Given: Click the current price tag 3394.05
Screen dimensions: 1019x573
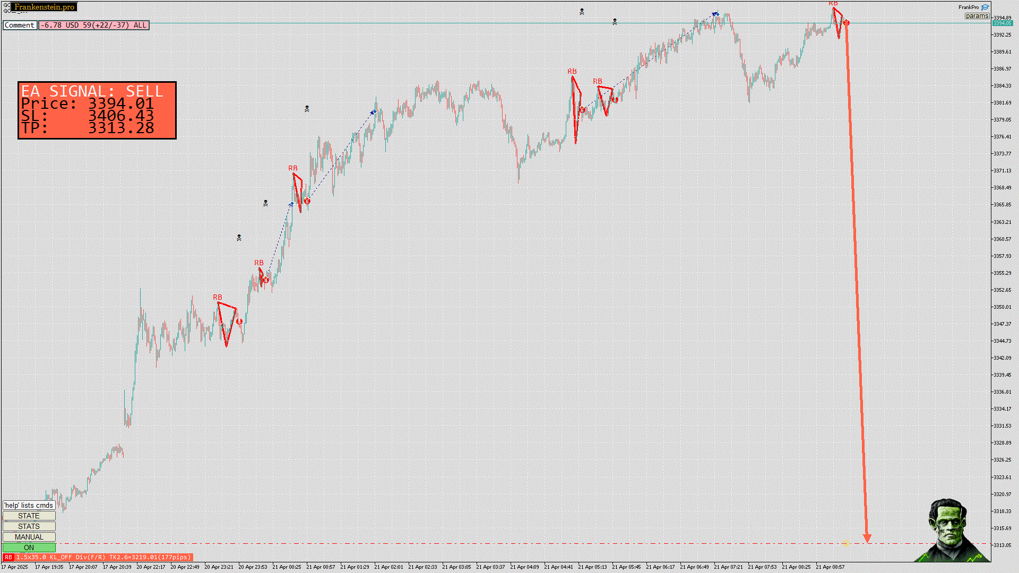Looking at the screenshot, I should [1002, 23].
